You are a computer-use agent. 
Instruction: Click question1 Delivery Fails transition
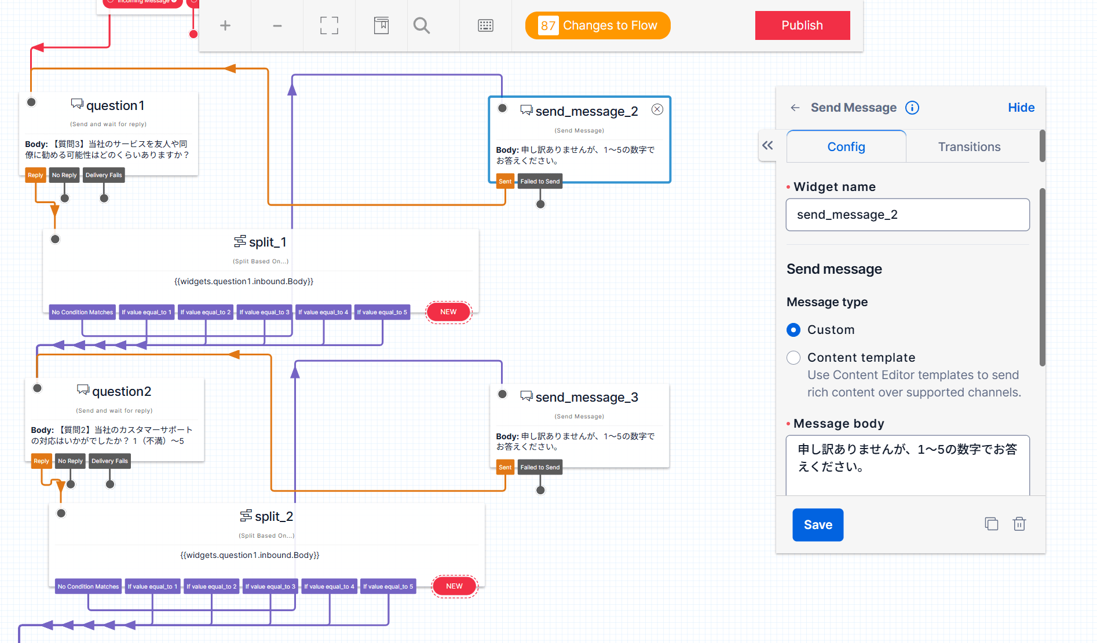click(x=104, y=175)
